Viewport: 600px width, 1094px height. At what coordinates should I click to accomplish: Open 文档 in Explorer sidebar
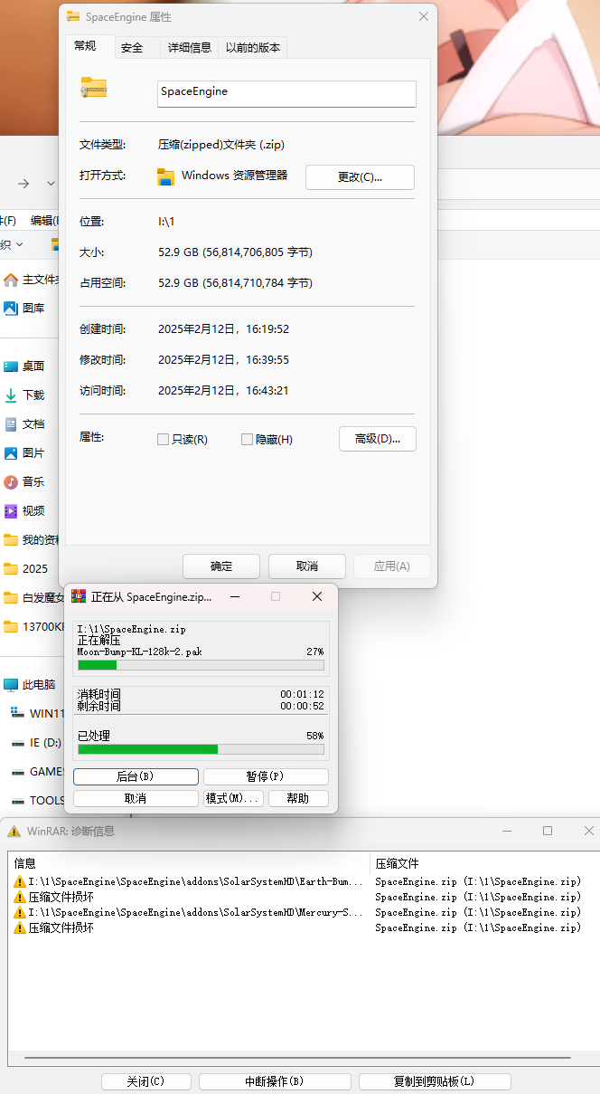[x=33, y=424]
